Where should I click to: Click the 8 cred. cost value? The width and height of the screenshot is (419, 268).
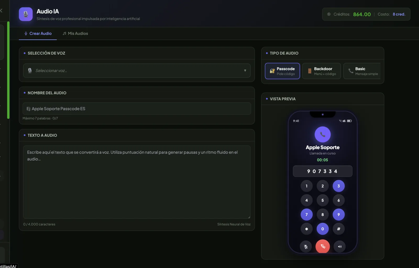(399, 14)
